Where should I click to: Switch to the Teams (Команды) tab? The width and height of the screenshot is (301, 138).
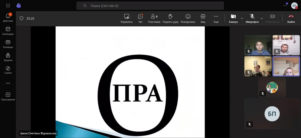8,44
